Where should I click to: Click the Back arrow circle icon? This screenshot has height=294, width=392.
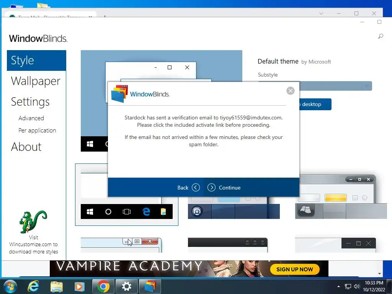pyautogui.click(x=196, y=188)
